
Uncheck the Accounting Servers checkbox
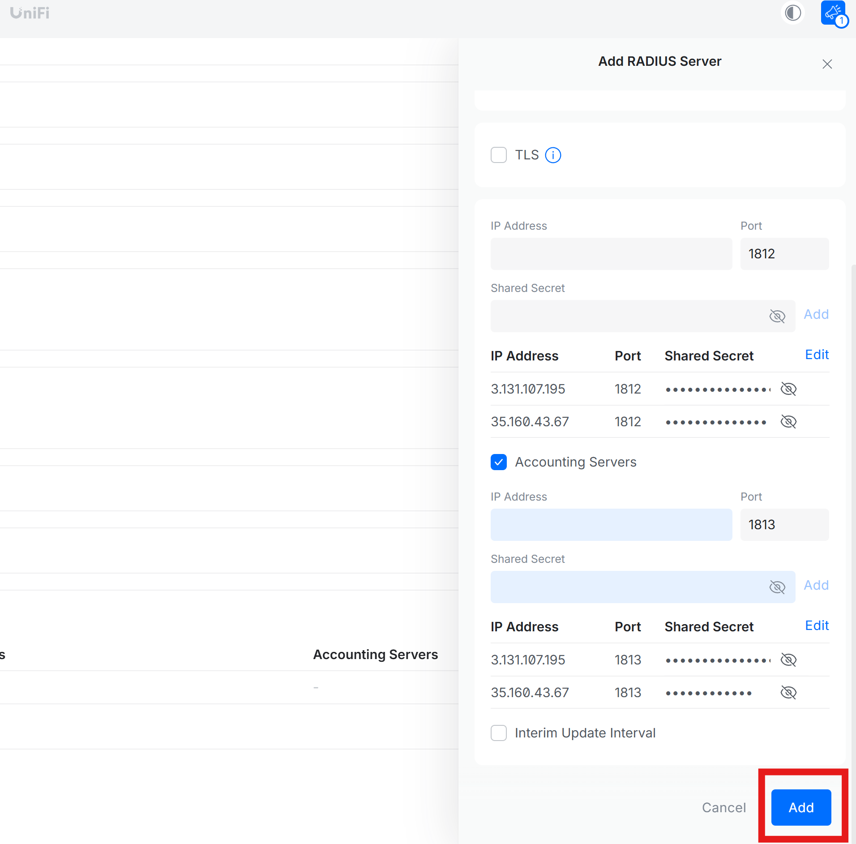click(499, 462)
